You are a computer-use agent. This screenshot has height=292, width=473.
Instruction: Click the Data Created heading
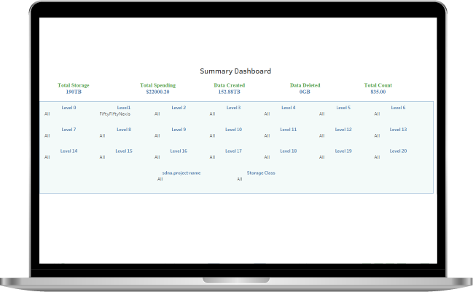[230, 85]
